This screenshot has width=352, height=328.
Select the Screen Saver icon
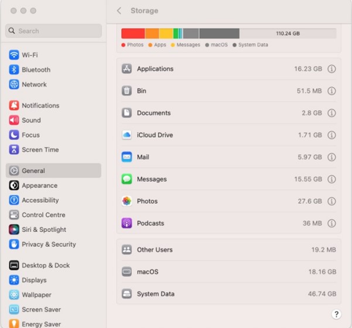14,309
